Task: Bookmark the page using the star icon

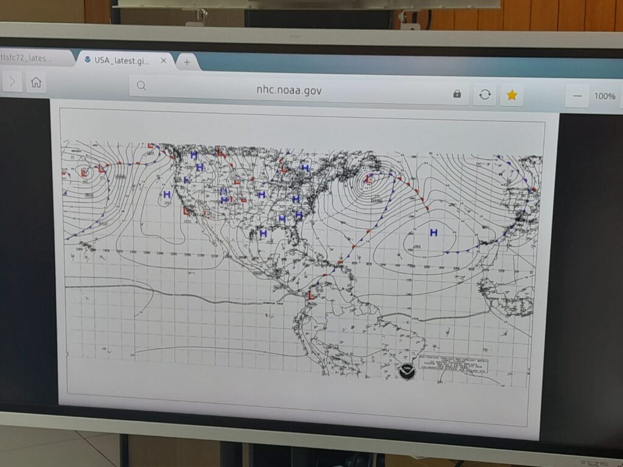Action: coord(512,95)
